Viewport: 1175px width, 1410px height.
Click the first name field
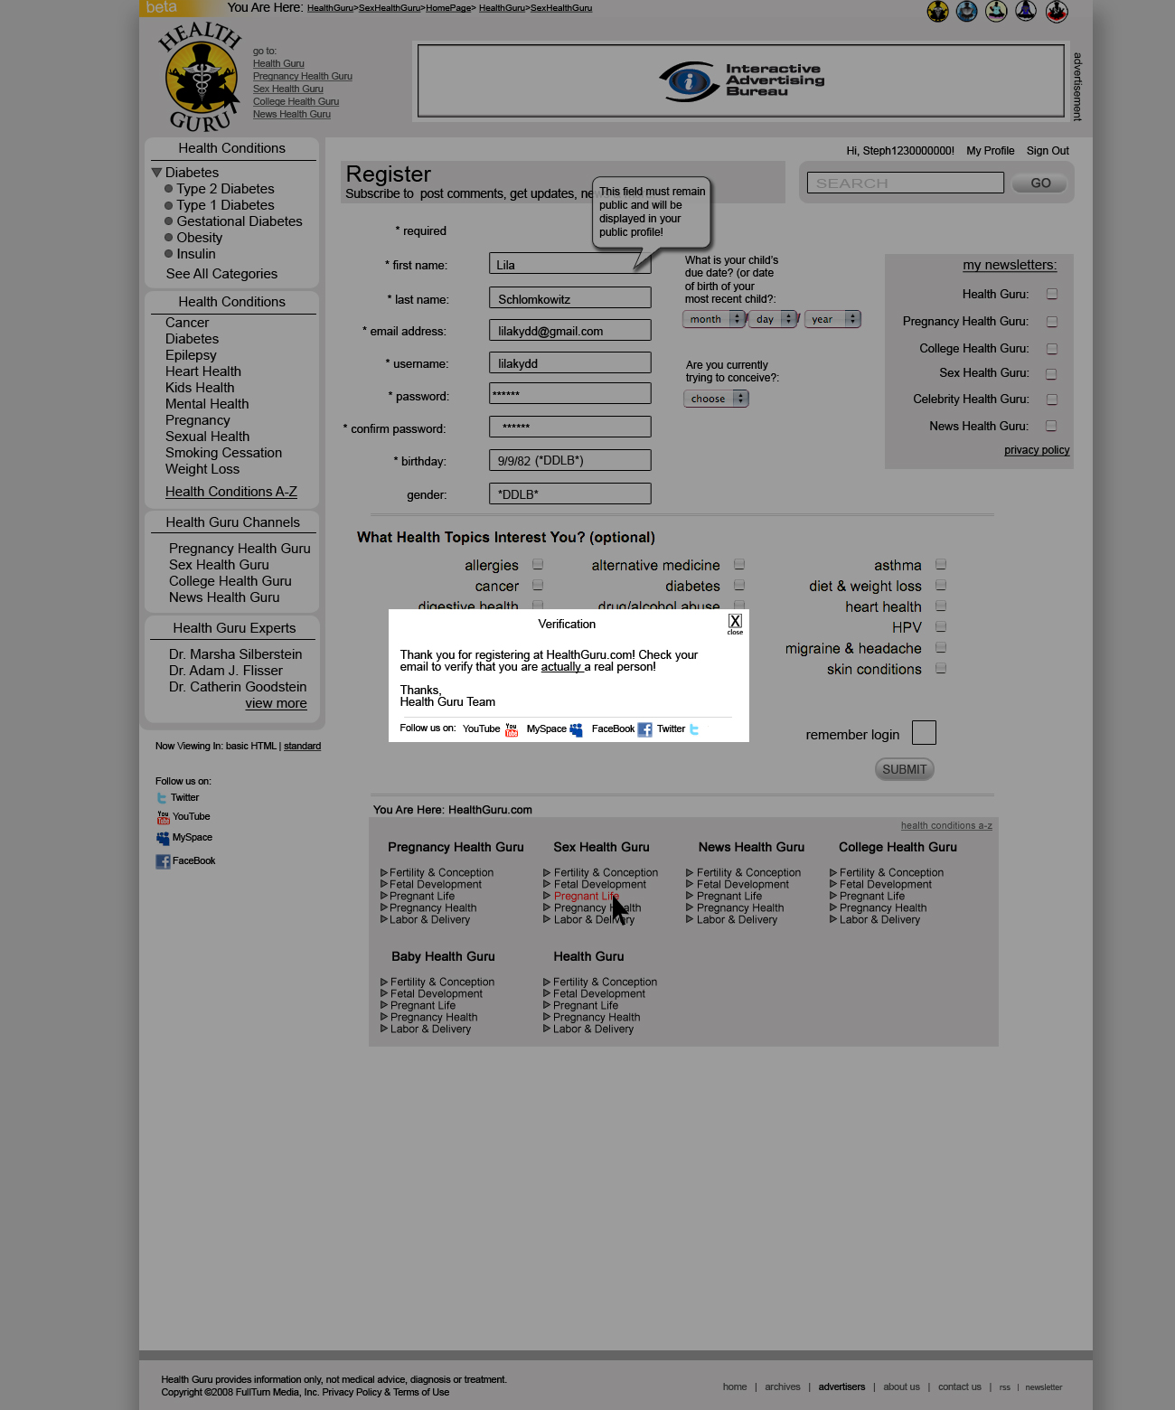click(569, 264)
